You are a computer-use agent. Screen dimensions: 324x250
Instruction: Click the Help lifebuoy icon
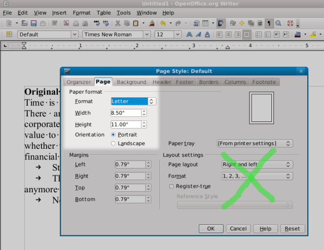[290, 23]
